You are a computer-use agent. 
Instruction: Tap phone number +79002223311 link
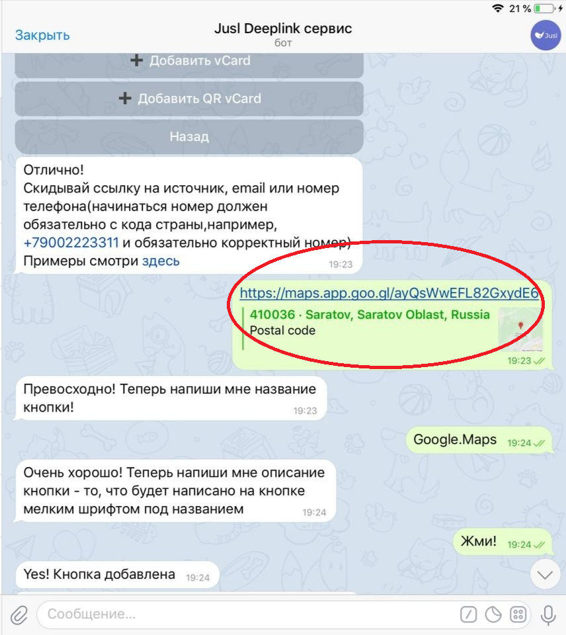[71, 243]
